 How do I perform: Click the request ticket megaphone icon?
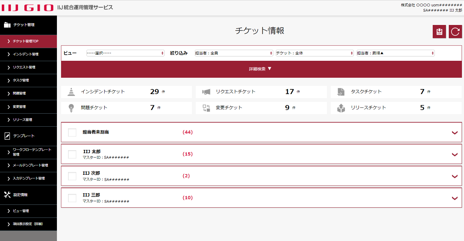click(206, 92)
